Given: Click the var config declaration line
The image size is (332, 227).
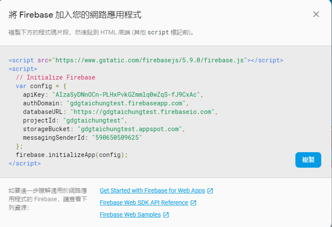Looking at the screenshot, I should click(x=41, y=86).
